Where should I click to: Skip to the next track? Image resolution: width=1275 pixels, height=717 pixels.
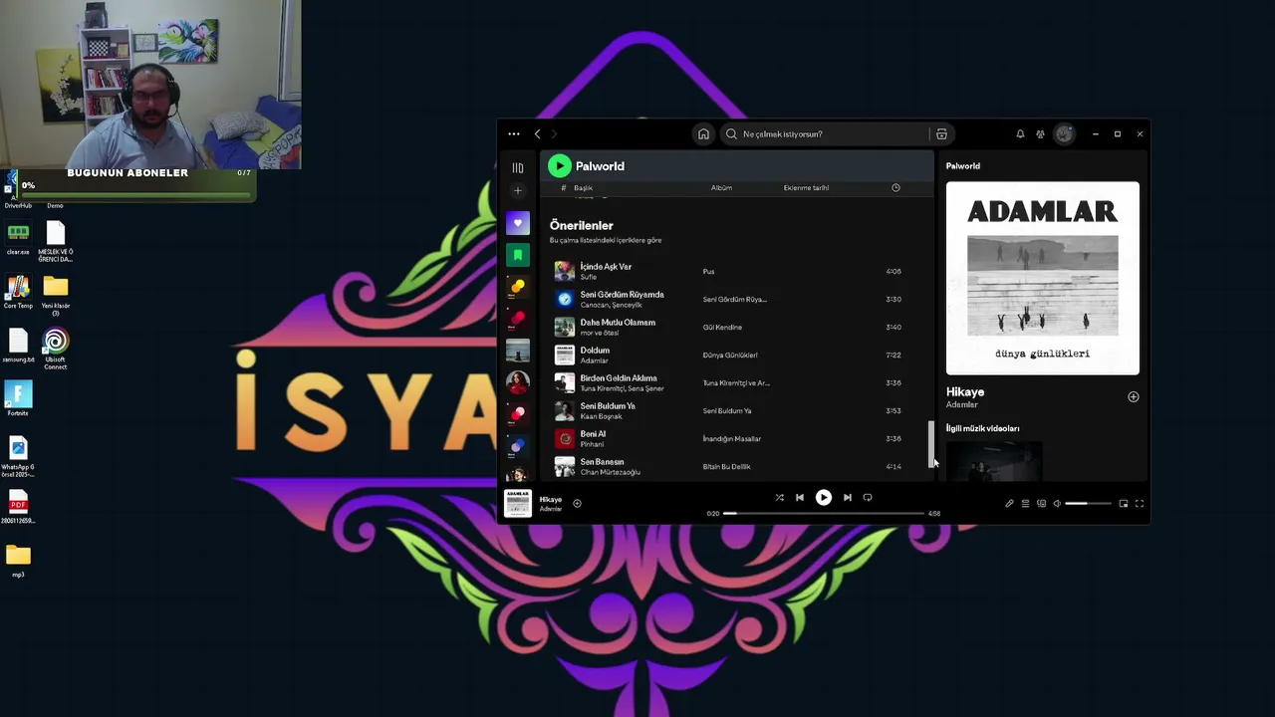click(x=847, y=498)
